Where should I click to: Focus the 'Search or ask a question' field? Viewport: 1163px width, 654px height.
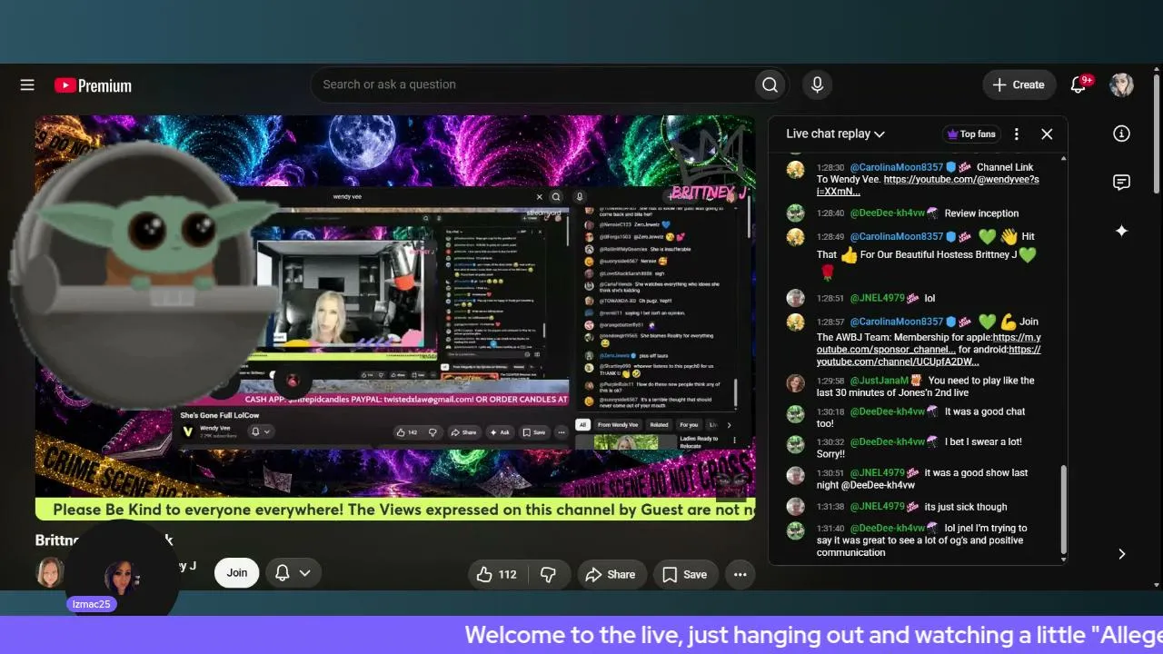(x=532, y=84)
